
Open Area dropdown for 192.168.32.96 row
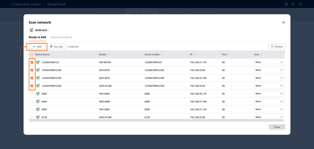click(x=268, y=117)
